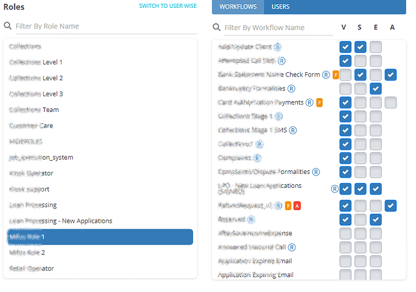Open the WORKFLOWS tab
The image size is (416, 292).
pos(238,7)
